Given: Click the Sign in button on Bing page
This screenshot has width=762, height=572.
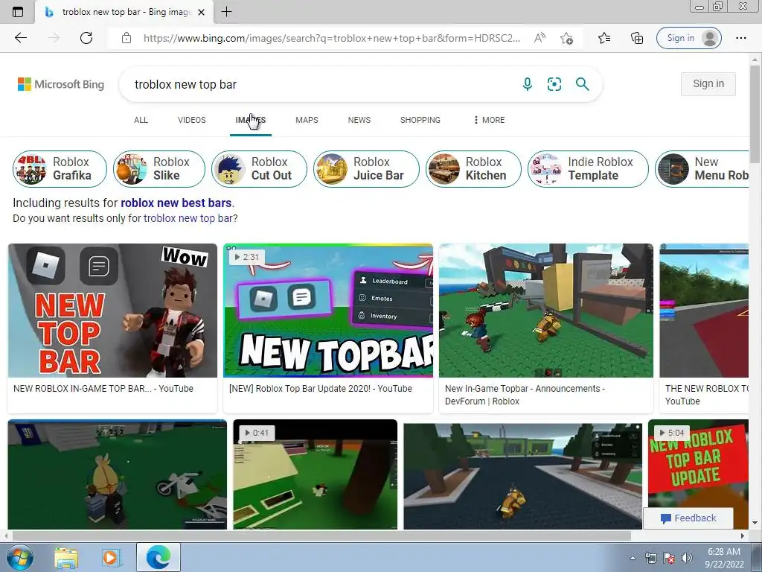Looking at the screenshot, I should (708, 84).
